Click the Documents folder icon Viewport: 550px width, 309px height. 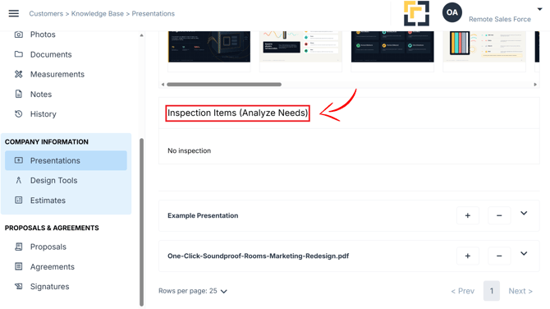coord(19,54)
